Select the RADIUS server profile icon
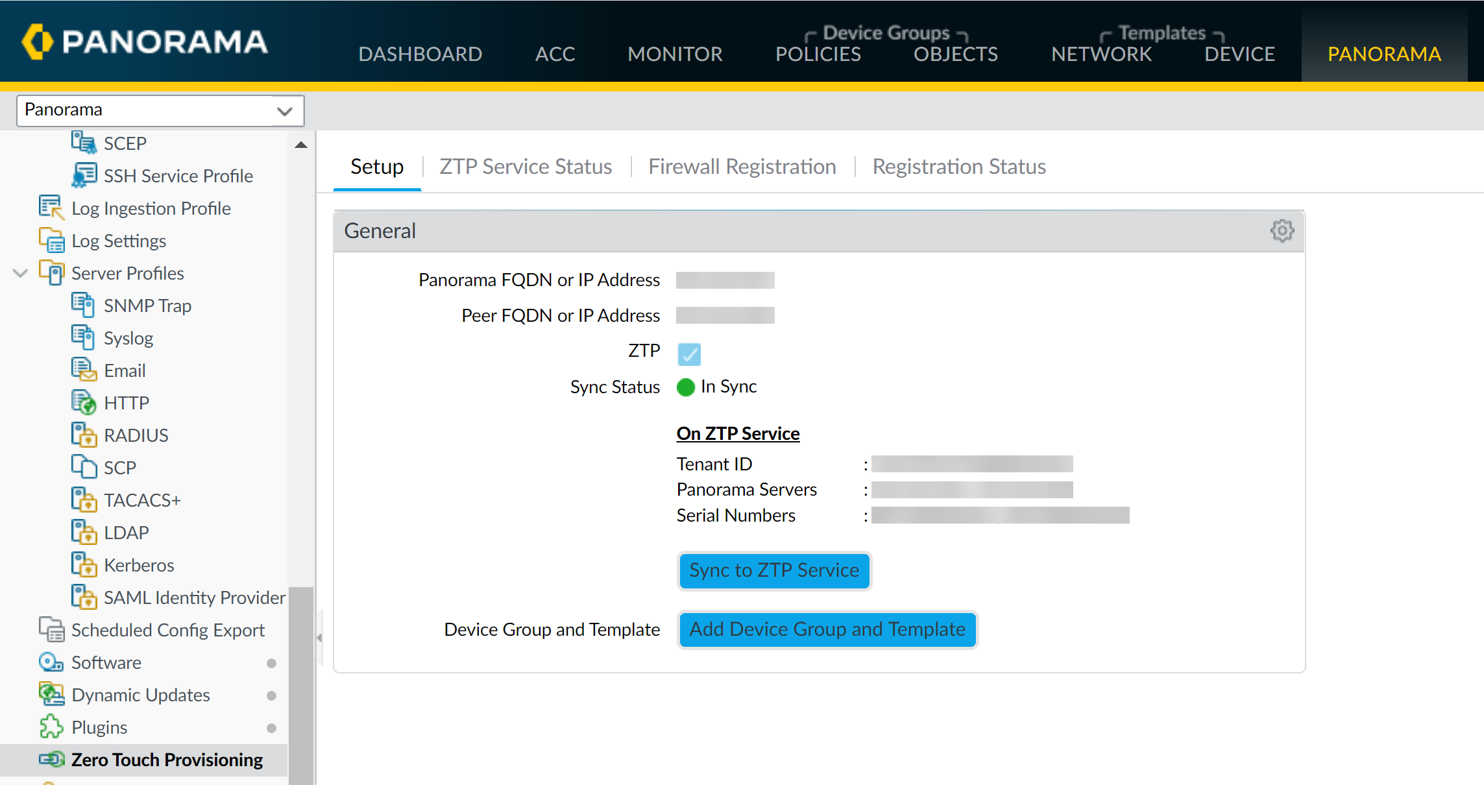The image size is (1484, 785). [83, 435]
